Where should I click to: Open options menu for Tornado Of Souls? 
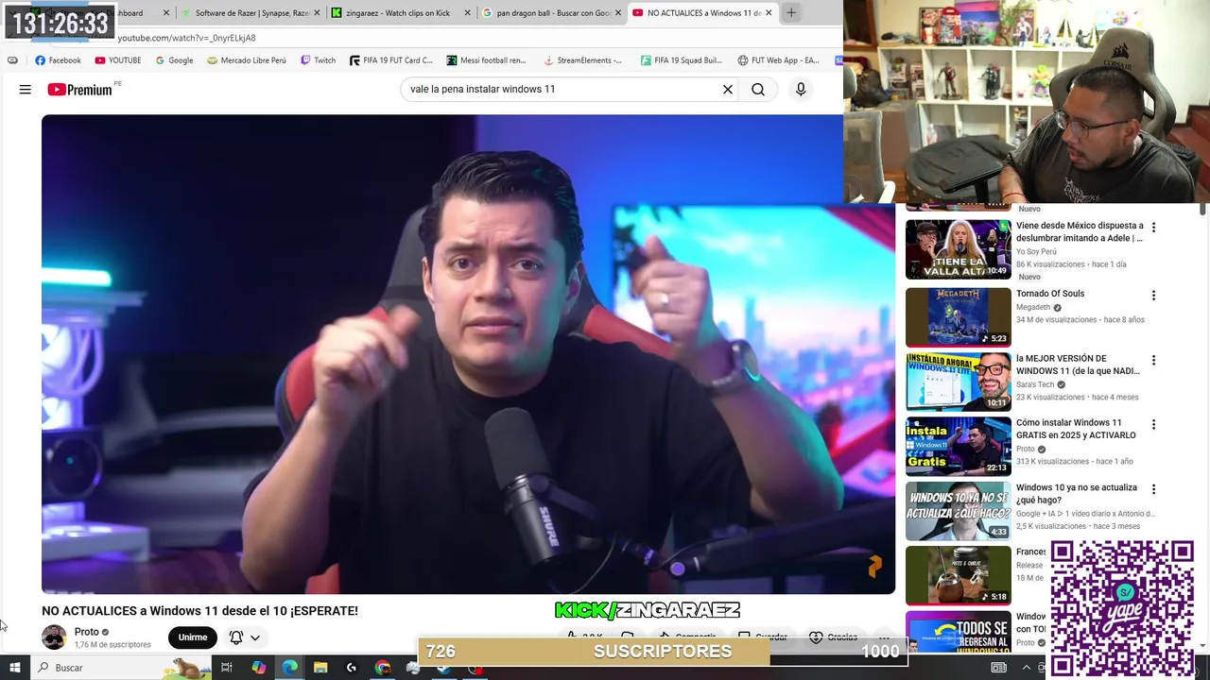pyautogui.click(x=1153, y=296)
